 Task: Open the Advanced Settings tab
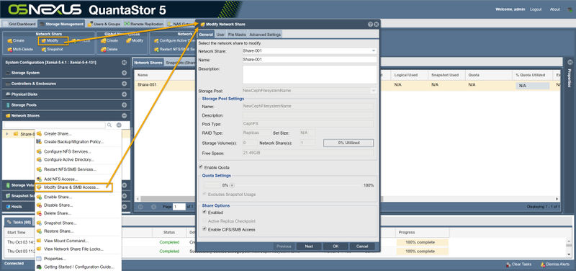point(265,35)
